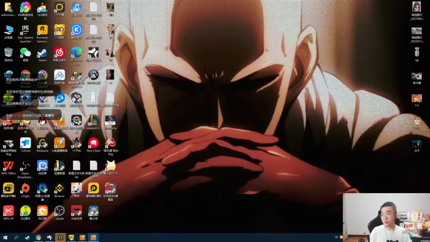Open the Google Chrome shortcut

coord(25,79)
